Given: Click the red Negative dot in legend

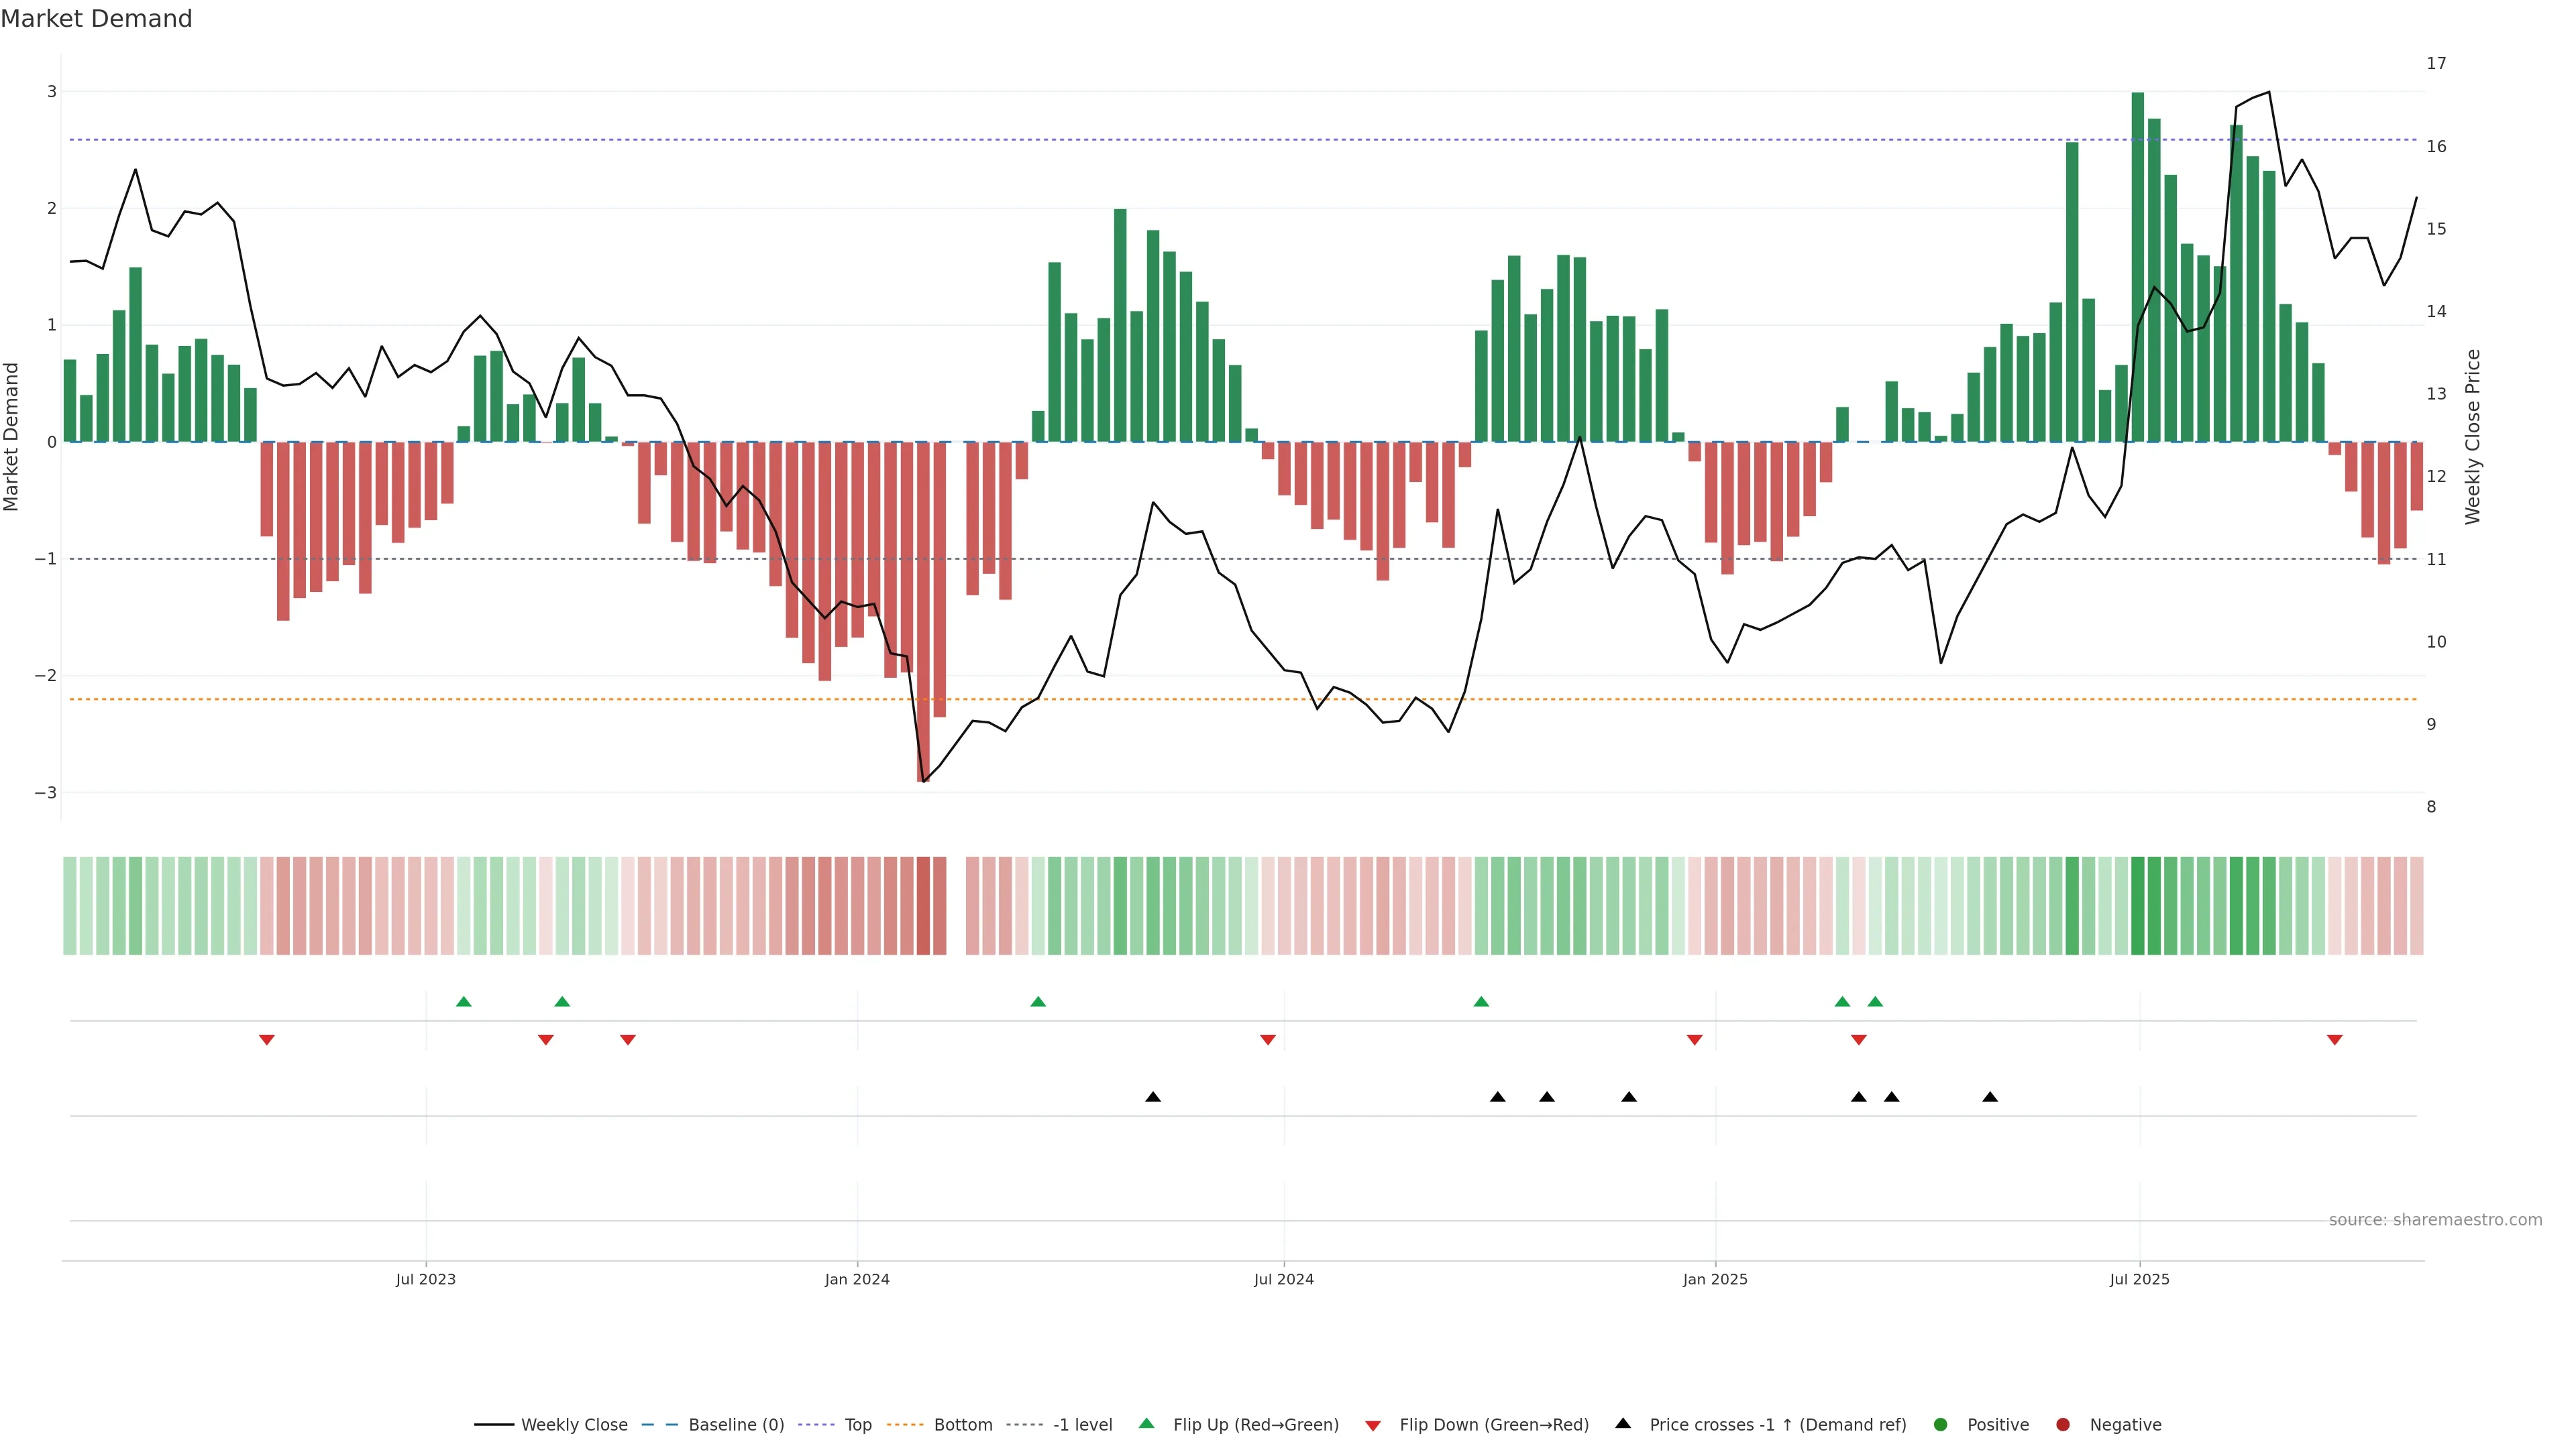Looking at the screenshot, I should [x=2063, y=1425].
